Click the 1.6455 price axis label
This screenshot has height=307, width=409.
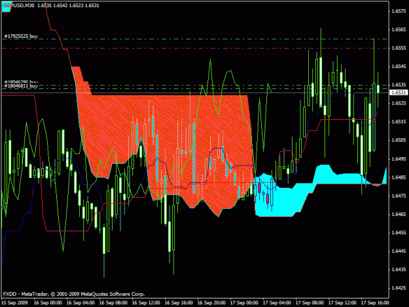(x=399, y=232)
